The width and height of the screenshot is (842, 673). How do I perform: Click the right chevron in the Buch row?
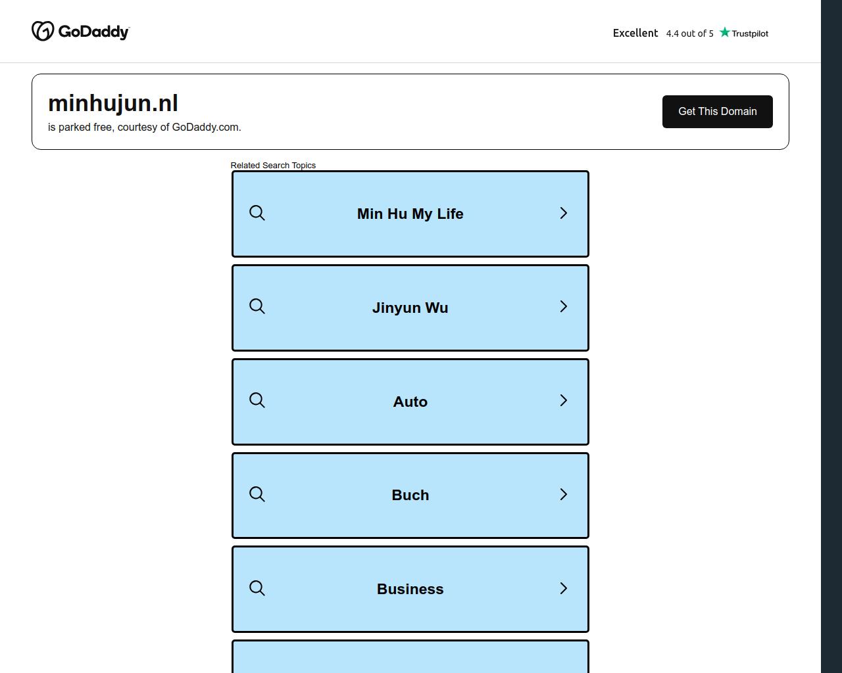(563, 494)
